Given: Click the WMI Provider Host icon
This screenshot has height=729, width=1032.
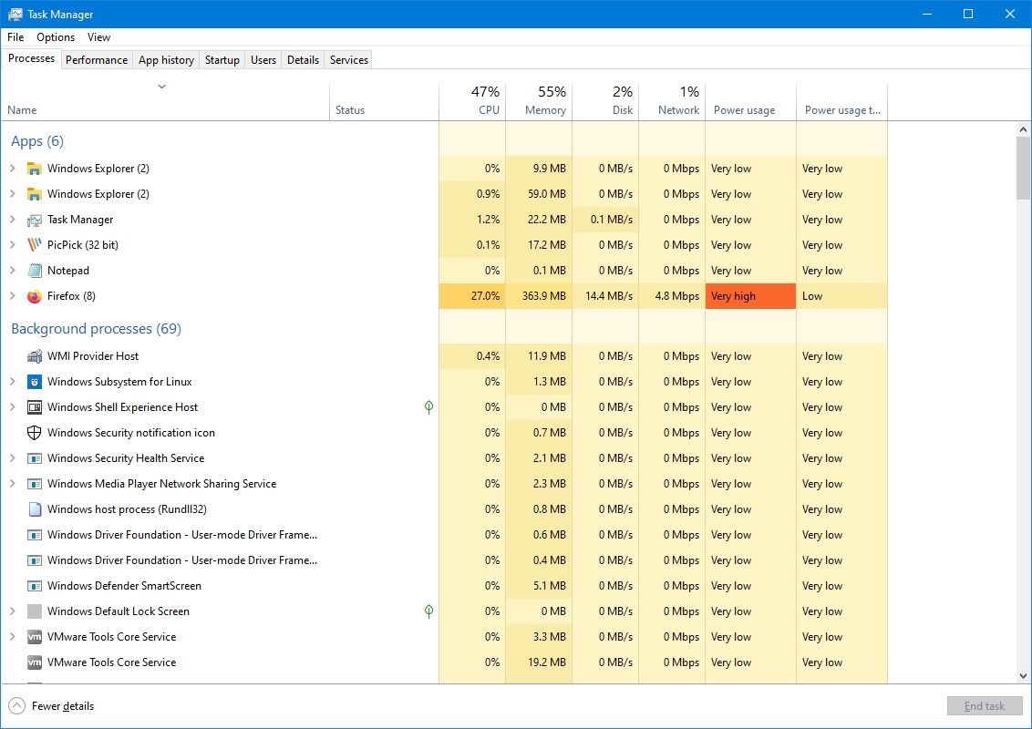Looking at the screenshot, I should pos(34,356).
